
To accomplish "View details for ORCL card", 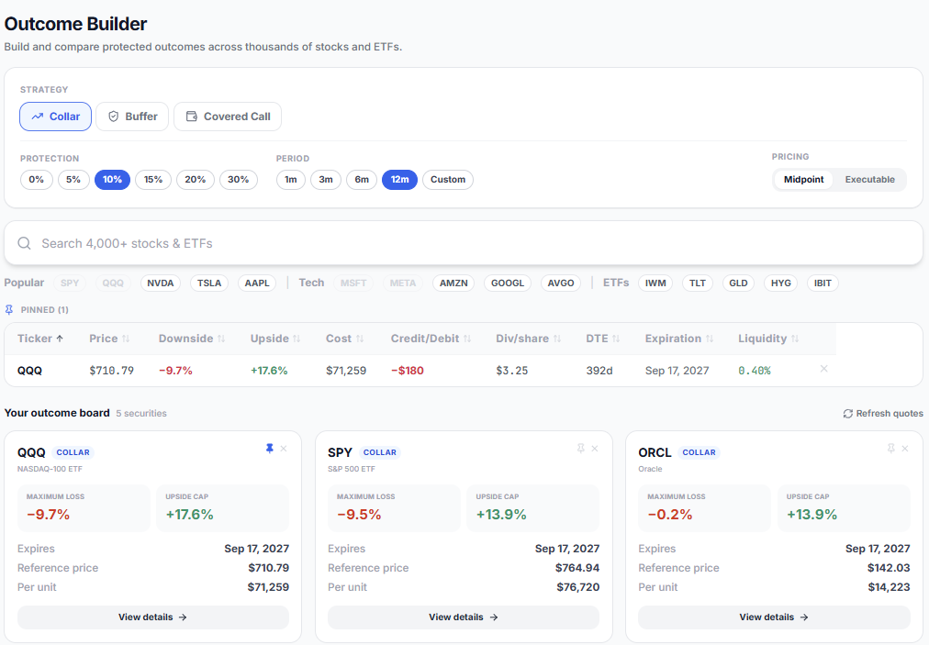I will pos(774,617).
